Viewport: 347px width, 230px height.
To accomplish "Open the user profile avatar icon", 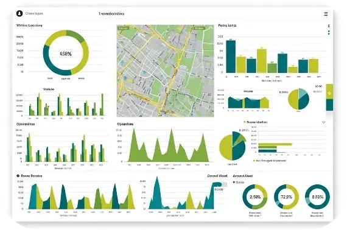I will tap(19, 13).
